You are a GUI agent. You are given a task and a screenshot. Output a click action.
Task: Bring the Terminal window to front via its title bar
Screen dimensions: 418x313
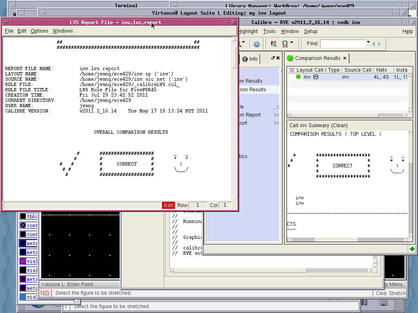(126, 5)
